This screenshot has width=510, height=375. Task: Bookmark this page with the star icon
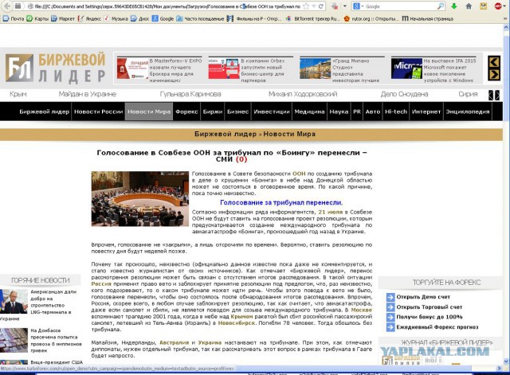click(306, 6)
